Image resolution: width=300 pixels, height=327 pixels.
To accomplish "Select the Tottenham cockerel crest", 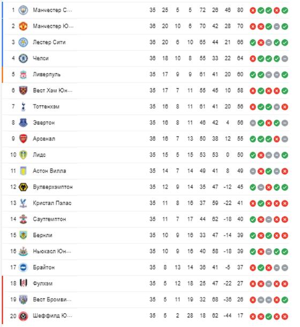I will tap(23, 107).
